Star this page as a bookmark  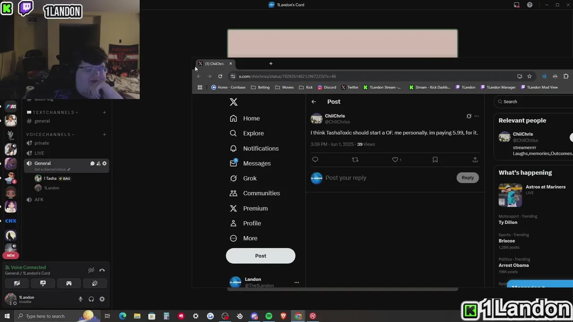[x=529, y=76]
